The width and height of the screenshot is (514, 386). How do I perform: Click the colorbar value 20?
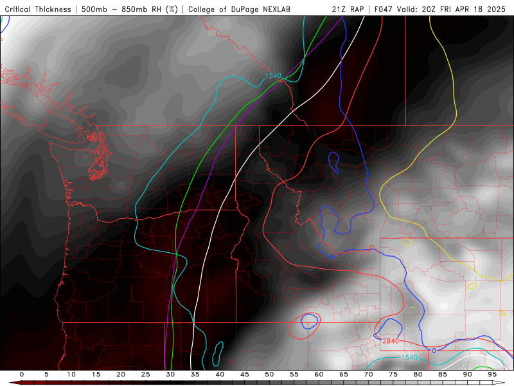pyautogui.click(x=121, y=374)
